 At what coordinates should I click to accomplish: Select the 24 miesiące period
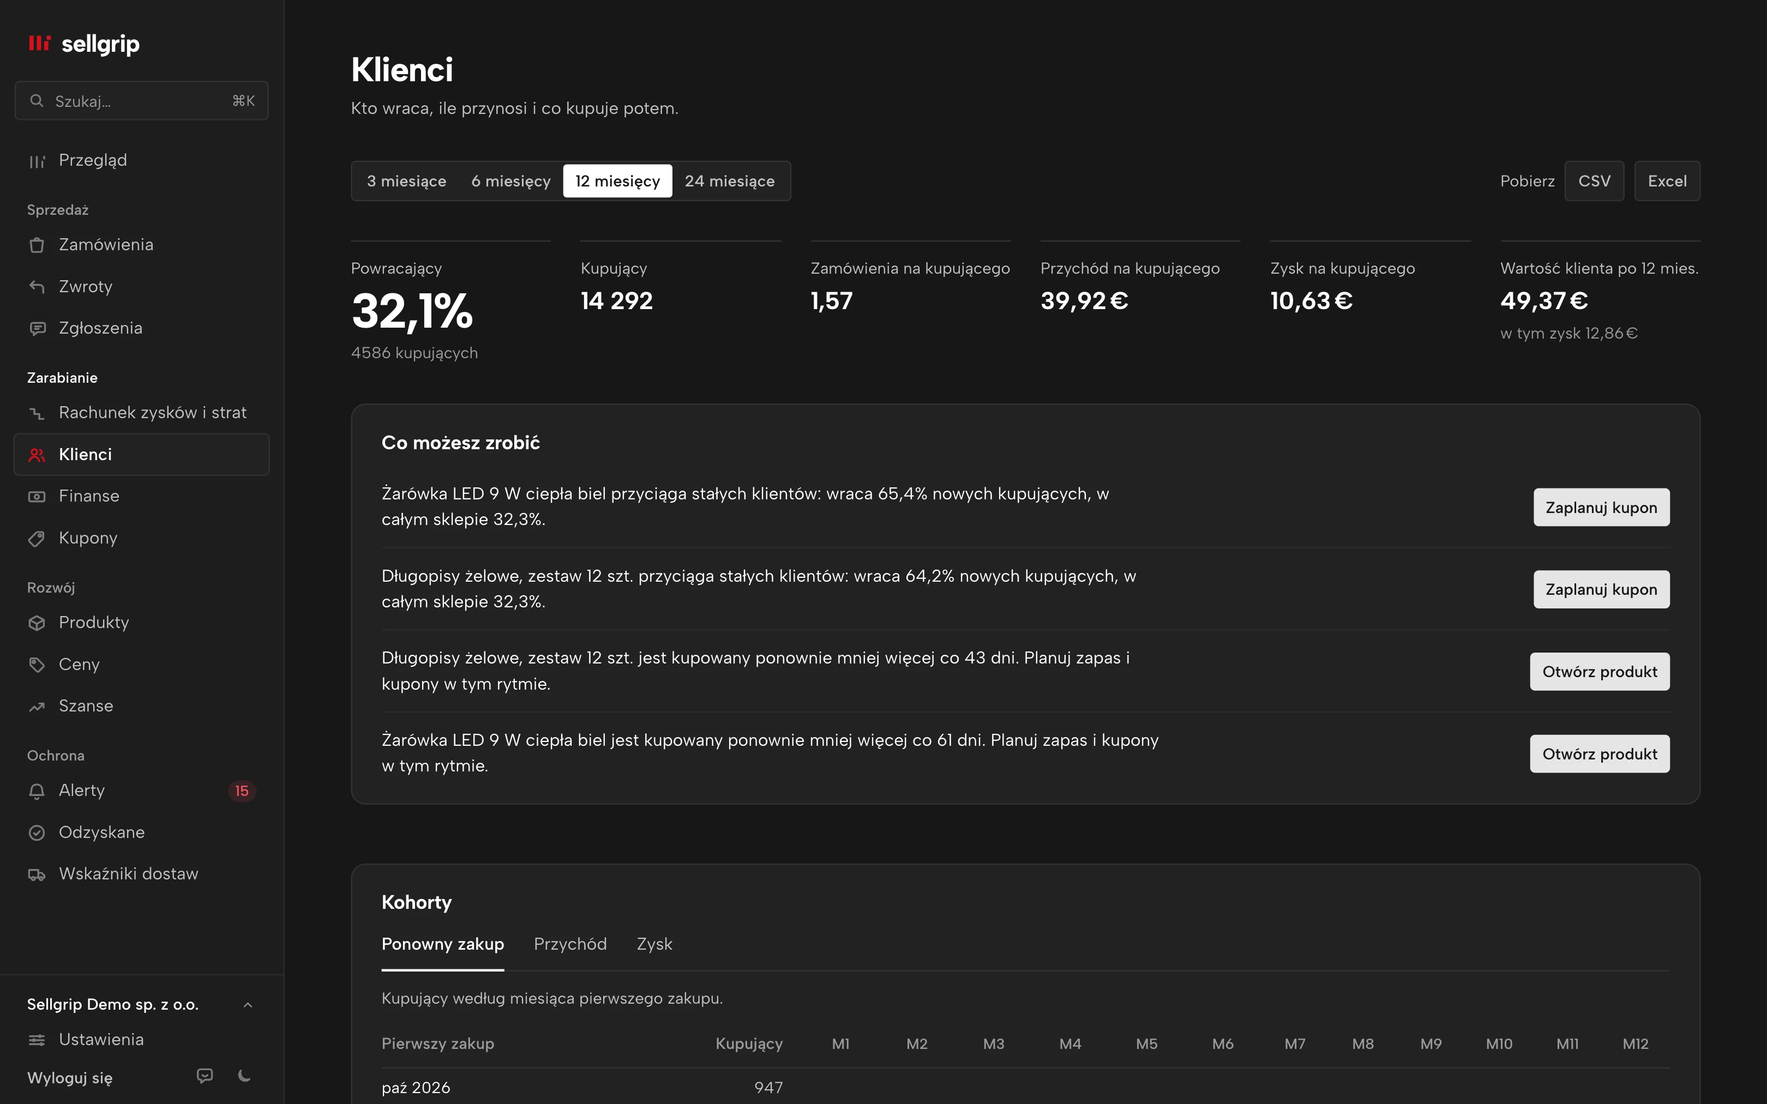pos(730,181)
